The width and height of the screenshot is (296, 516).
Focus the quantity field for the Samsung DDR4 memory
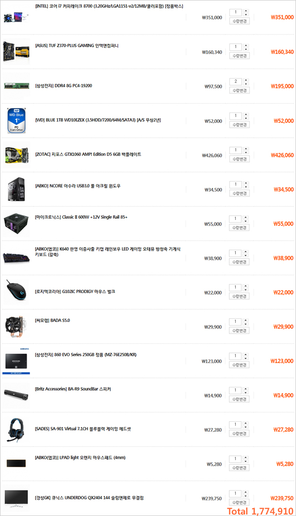click(x=236, y=81)
